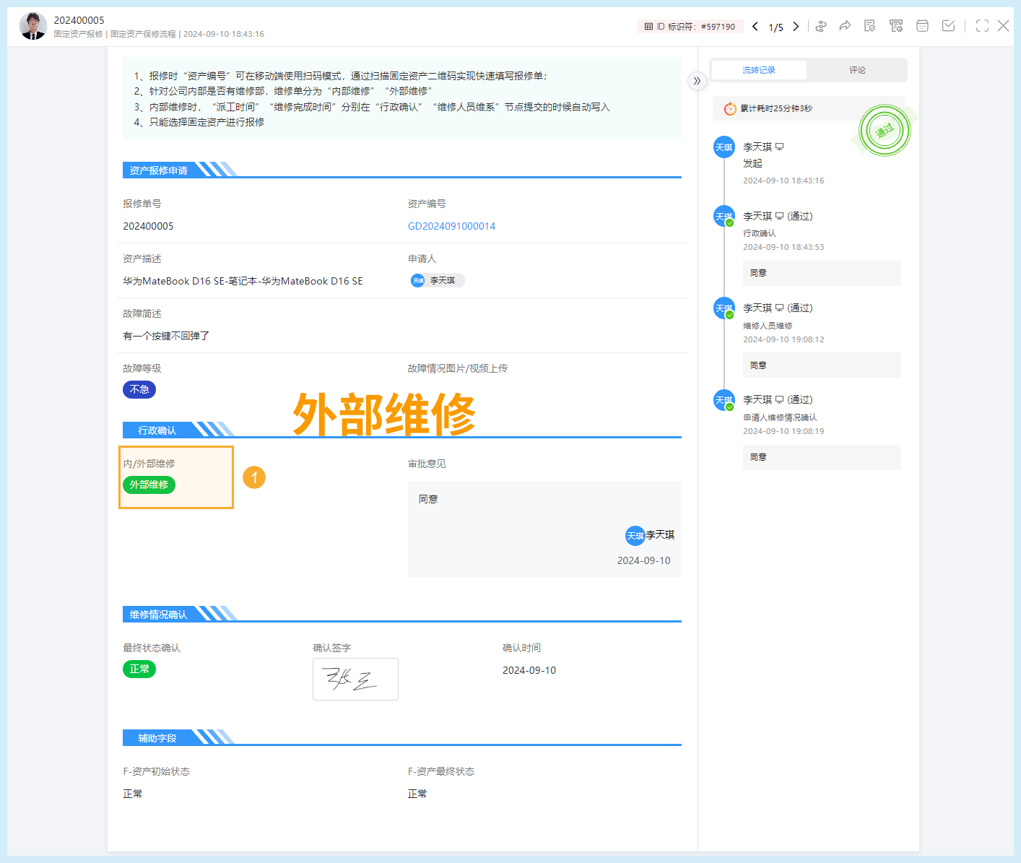The height and width of the screenshot is (863, 1021).
Task: Switch to the 评论 tab
Action: 858,69
